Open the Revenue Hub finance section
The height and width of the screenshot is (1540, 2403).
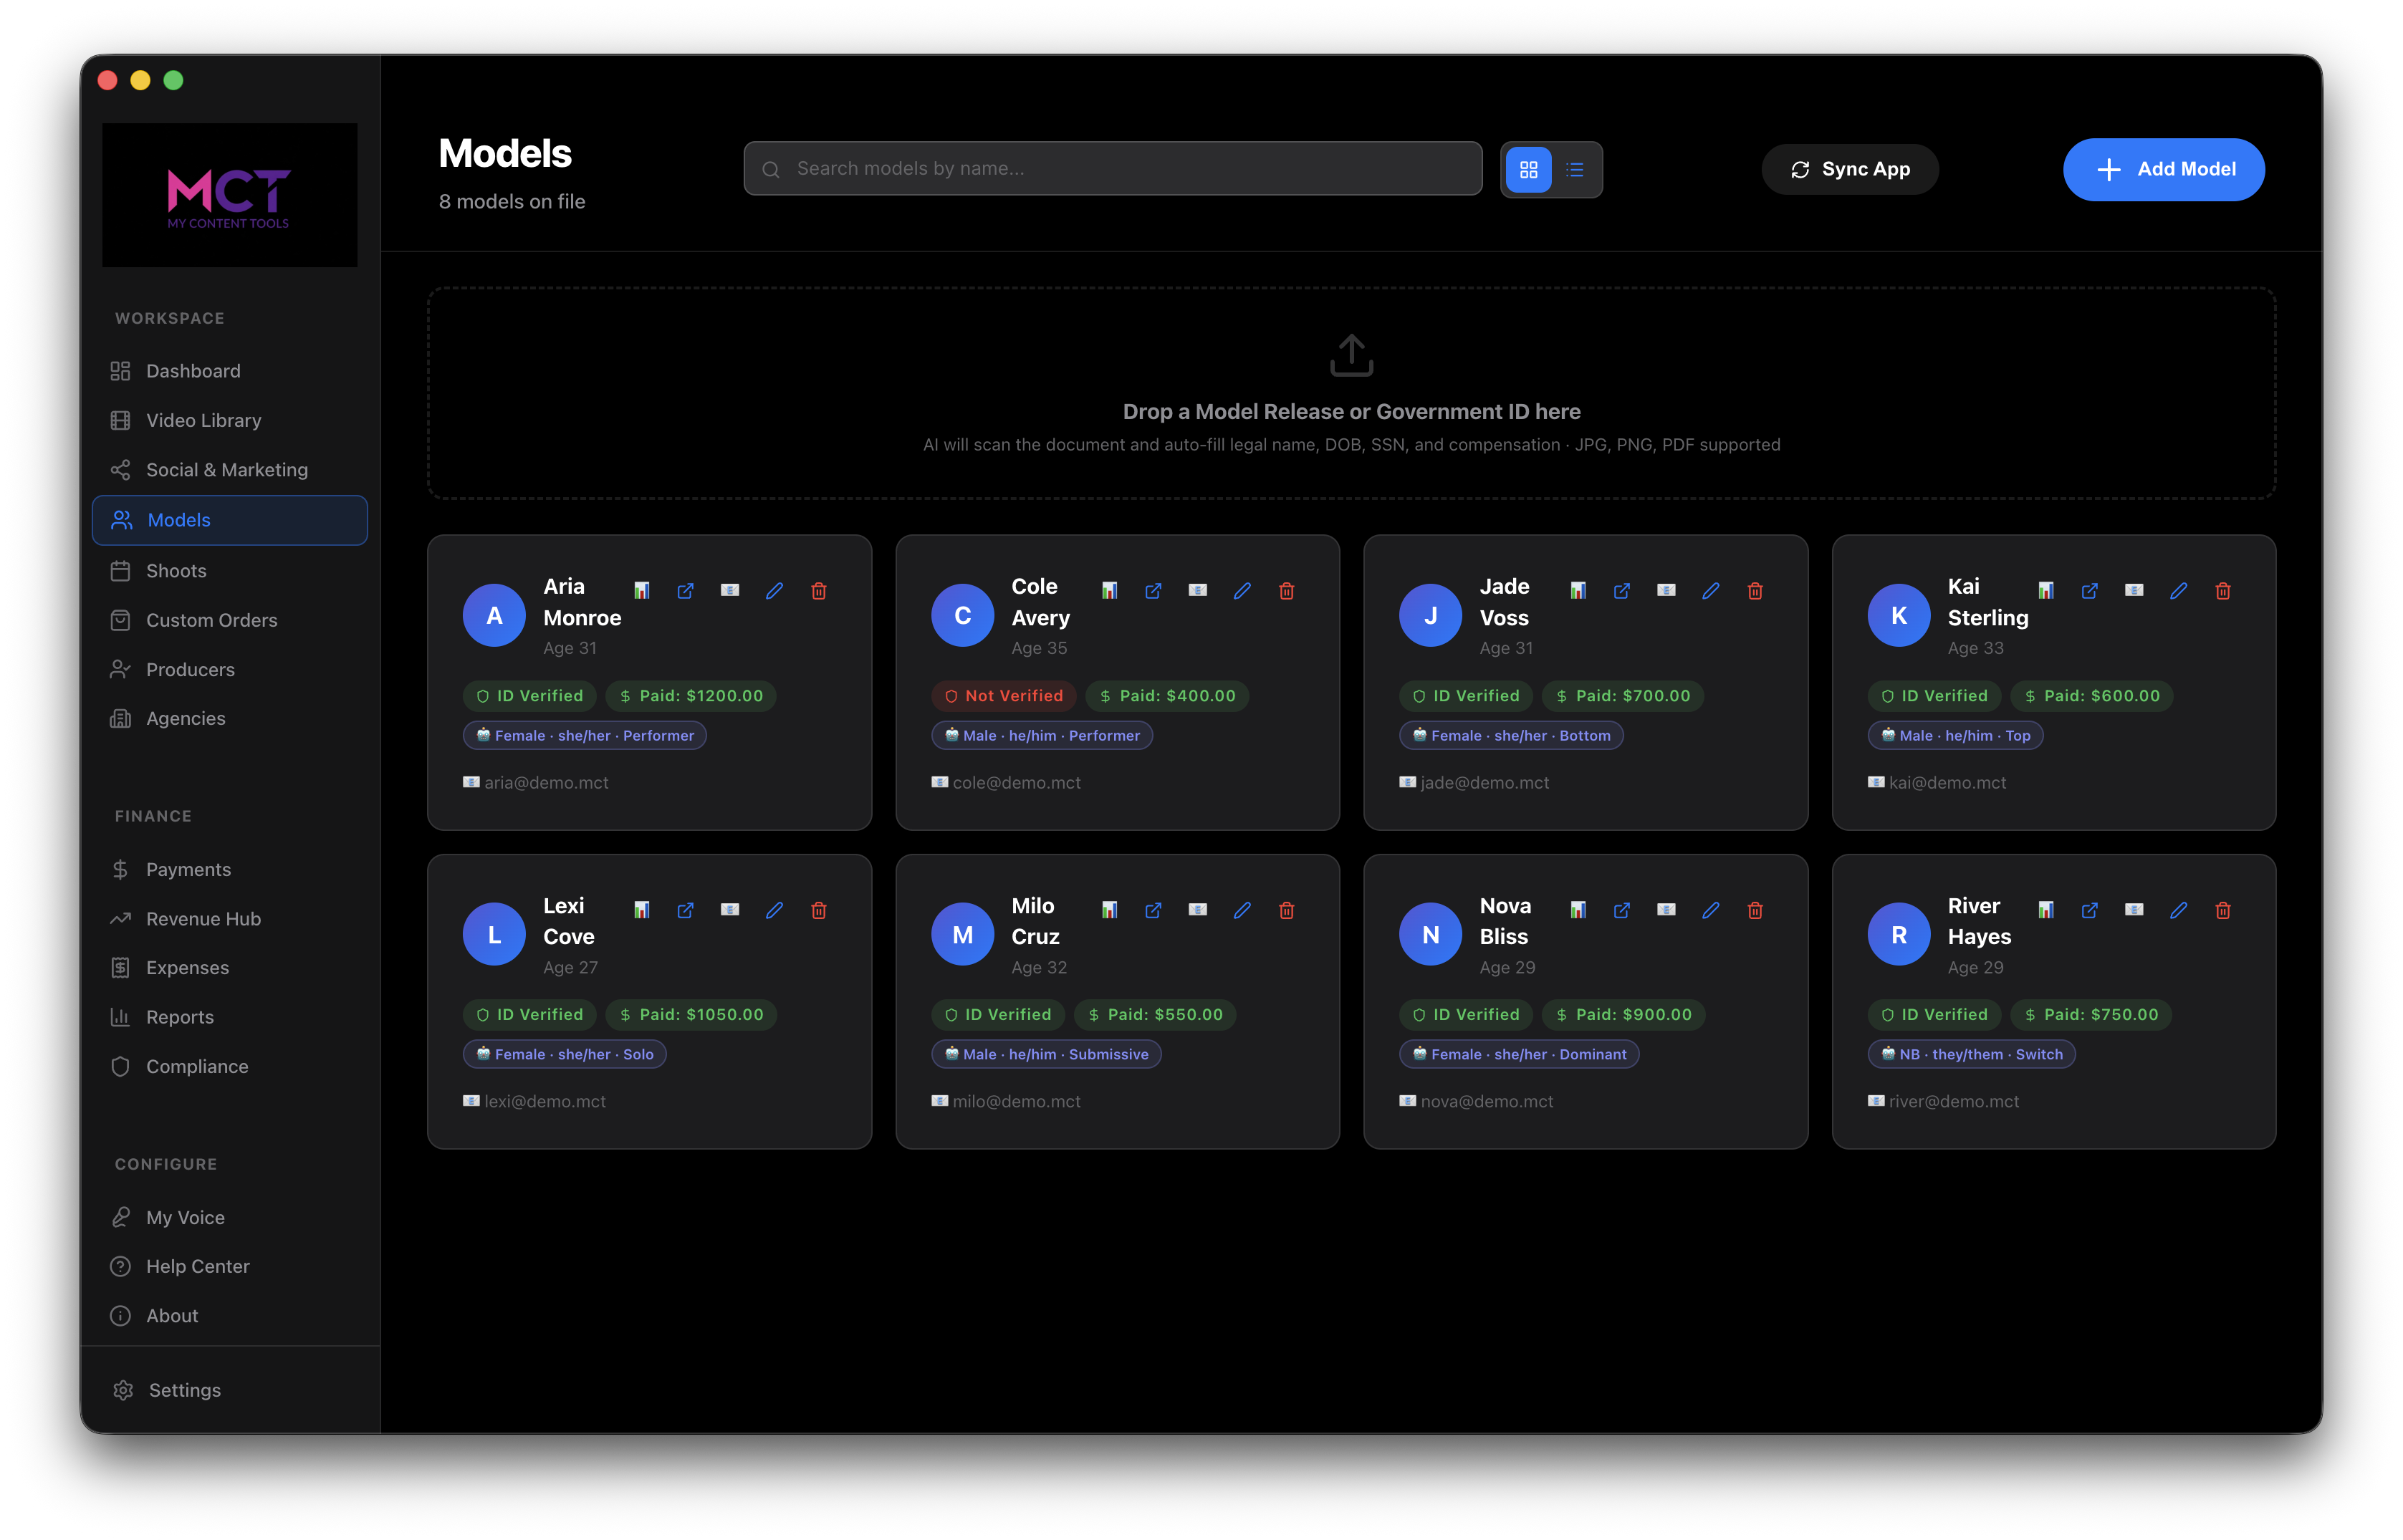[x=203, y=918]
